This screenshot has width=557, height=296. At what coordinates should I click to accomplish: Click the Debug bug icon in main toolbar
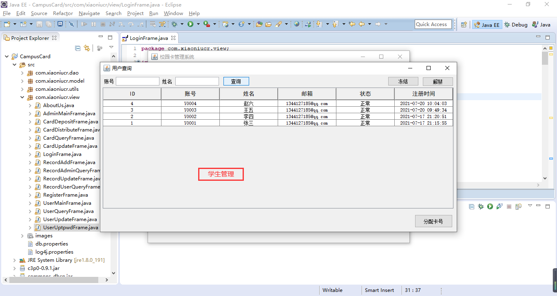pyautogui.click(x=174, y=24)
